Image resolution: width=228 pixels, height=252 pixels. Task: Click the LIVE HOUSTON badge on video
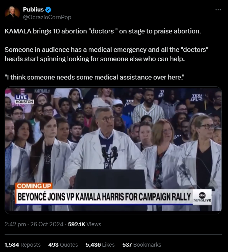pyautogui.click(x=24, y=99)
